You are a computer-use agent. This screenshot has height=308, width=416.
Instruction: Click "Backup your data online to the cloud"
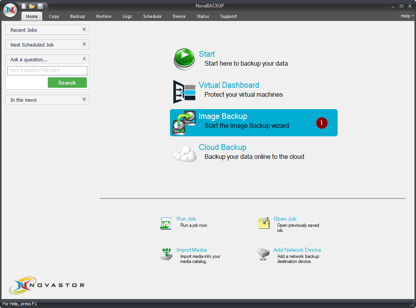coord(254,157)
